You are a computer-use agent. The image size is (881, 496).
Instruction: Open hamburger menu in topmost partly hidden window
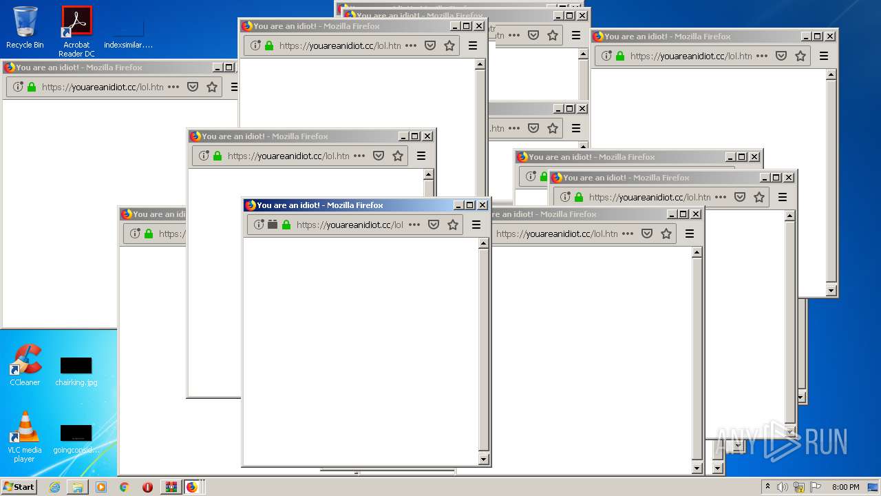click(576, 35)
